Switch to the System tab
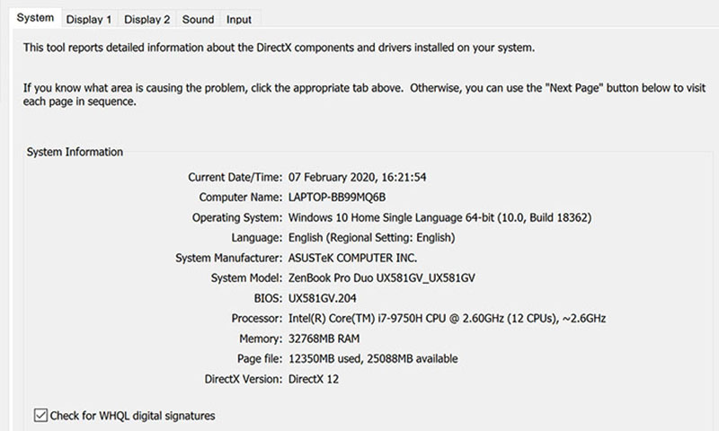Screen dimensions: 719x431 pos(36,18)
